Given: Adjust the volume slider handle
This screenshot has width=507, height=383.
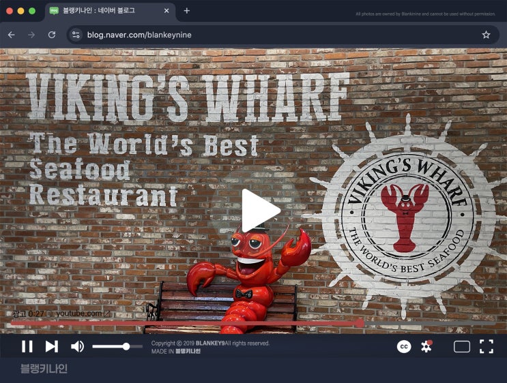Looking at the screenshot, I should 126,346.
